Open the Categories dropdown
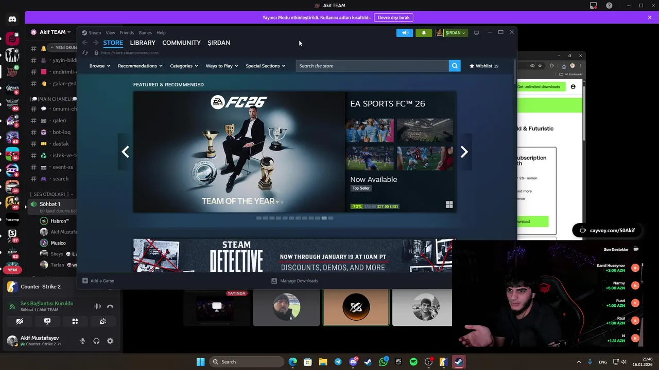 pos(184,66)
